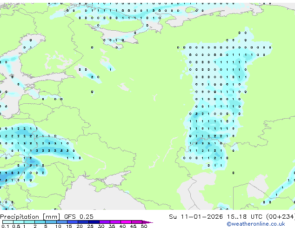This screenshot has width=295, height=228.
Task: Click the legend label '10'
Action: coord(58,226)
